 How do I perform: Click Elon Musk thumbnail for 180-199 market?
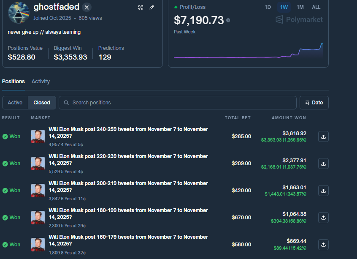[x=38, y=218]
